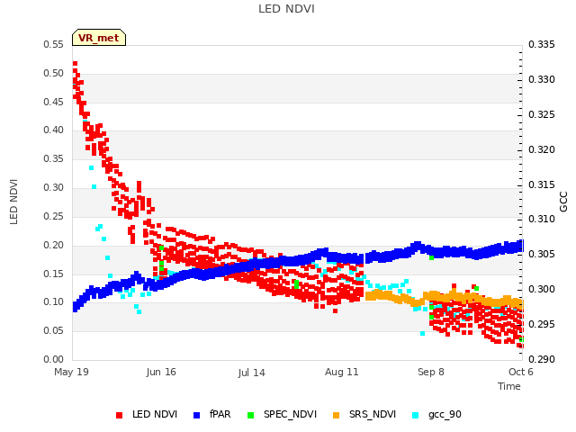Screen dimensions: 576x432
Task: Click the left axis title LED NDVI
Action: pyautogui.click(x=13, y=202)
